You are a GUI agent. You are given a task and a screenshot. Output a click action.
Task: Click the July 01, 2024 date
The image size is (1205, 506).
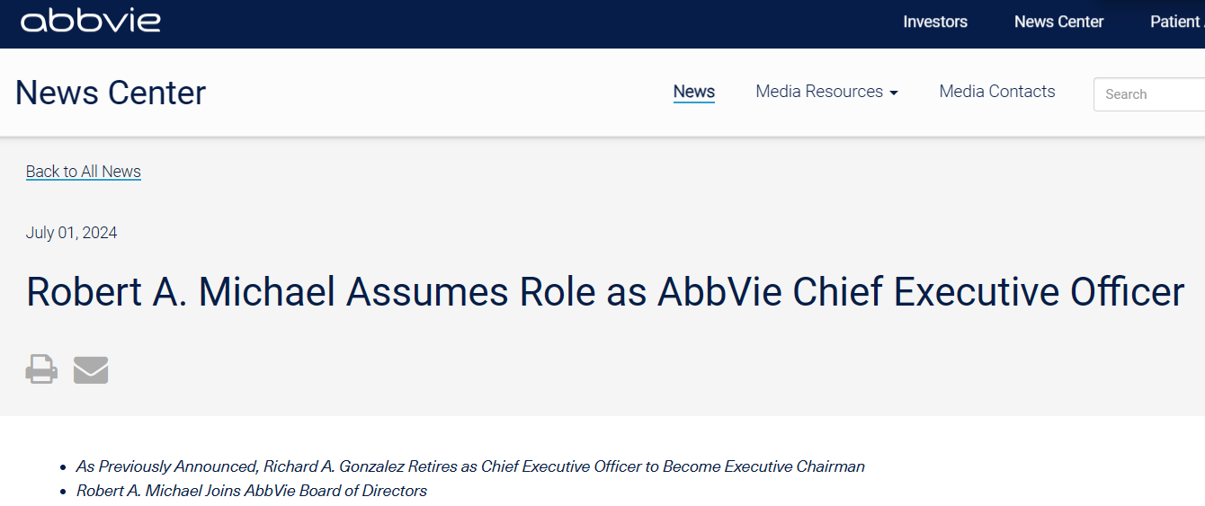coord(72,233)
